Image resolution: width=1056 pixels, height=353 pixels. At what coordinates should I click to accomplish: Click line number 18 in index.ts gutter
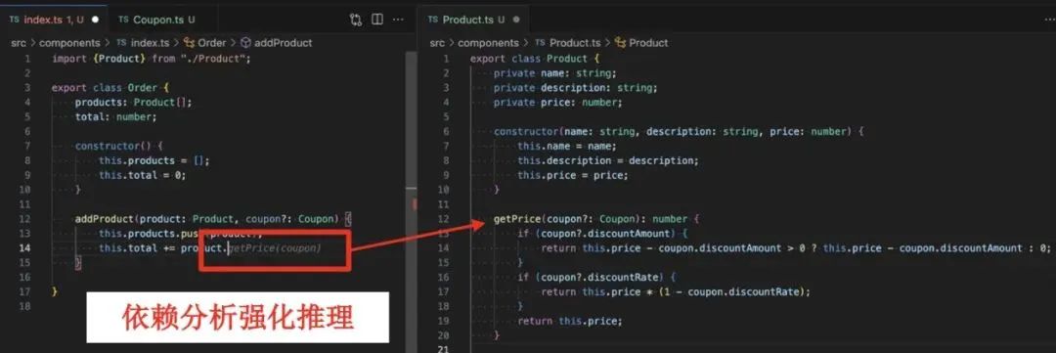(x=25, y=306)
